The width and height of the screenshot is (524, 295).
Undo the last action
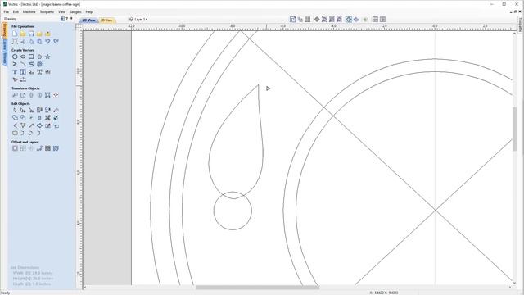(47, 41)
